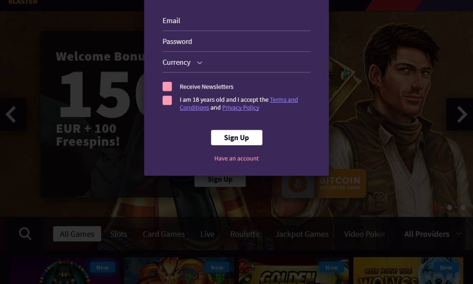Switch to the Slots tab
Viewport: 473px width, 284px height.
click(119, 234)
